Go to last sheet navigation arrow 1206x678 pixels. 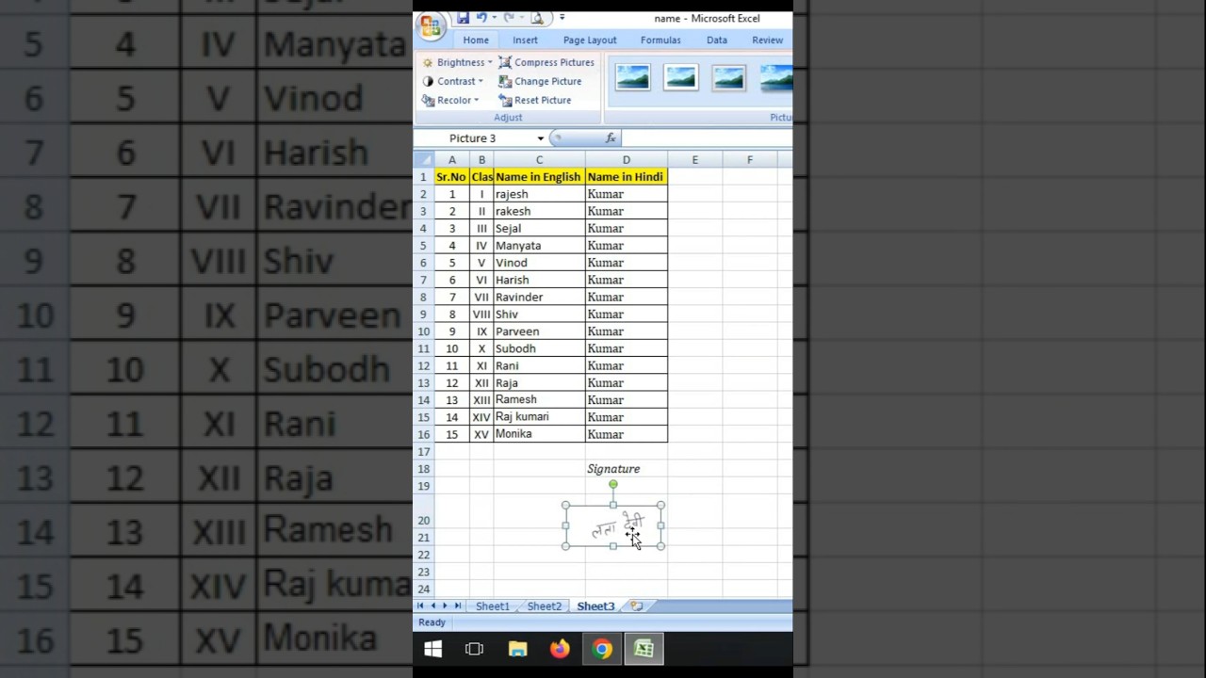(458, 606)
